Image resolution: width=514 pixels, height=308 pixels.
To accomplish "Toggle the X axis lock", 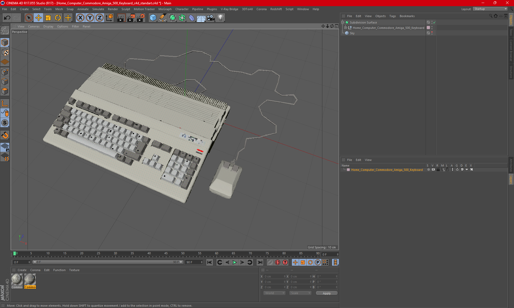I will click(x=80, y=18).
